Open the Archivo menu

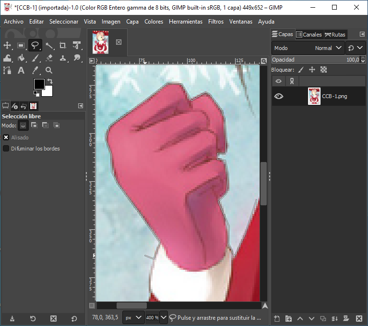click(13, 22)
